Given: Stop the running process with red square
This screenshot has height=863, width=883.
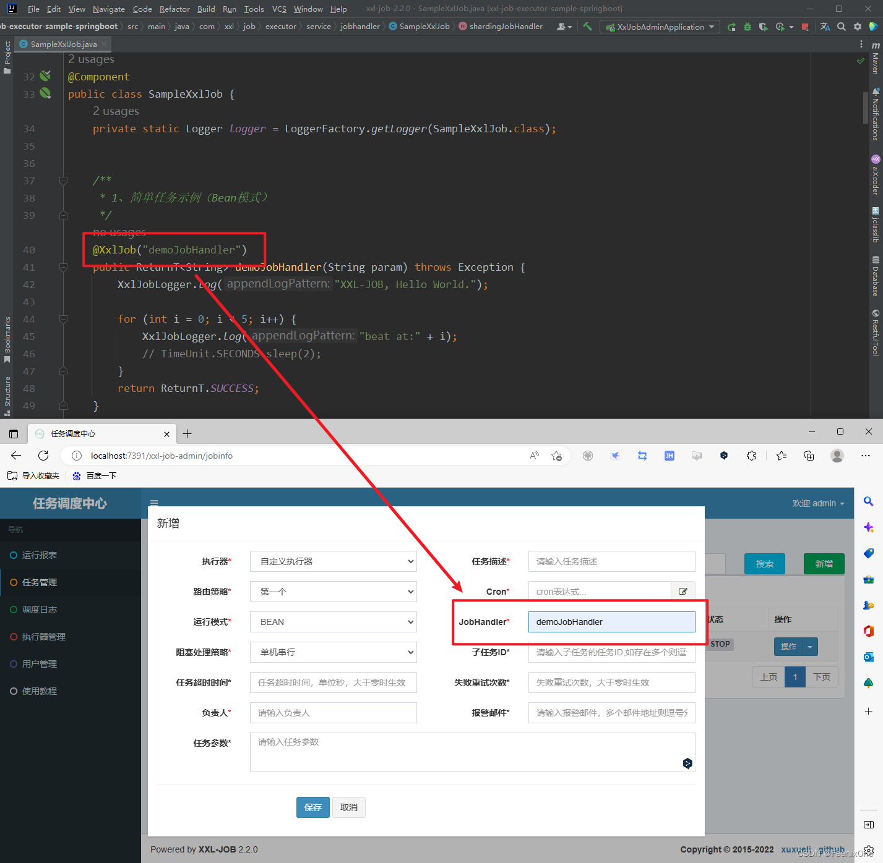Looking at the screenshot, I should [805, 27].
